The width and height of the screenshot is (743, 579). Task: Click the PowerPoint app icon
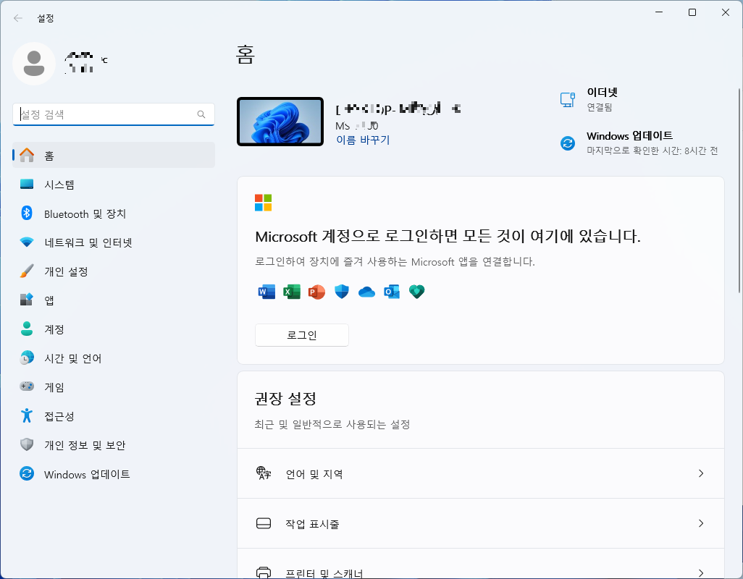click(316, 292)
